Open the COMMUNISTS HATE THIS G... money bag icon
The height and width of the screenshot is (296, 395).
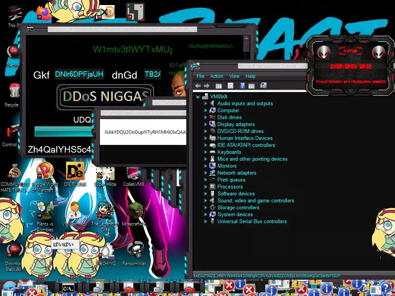pos(15,171)
